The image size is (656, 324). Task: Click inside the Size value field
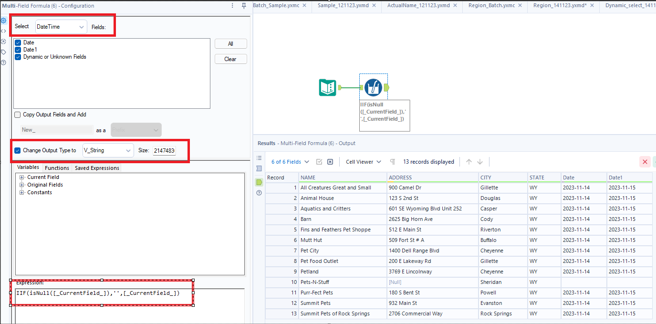[x=164, y=149]
